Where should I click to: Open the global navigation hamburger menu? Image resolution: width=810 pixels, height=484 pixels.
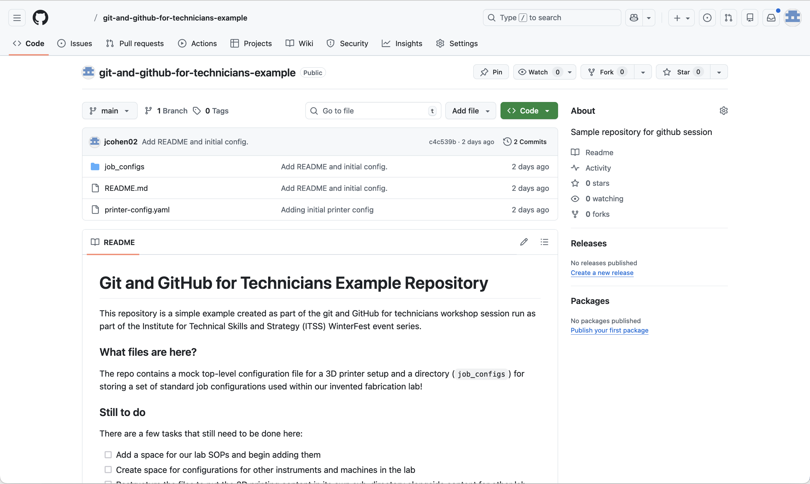16,18
